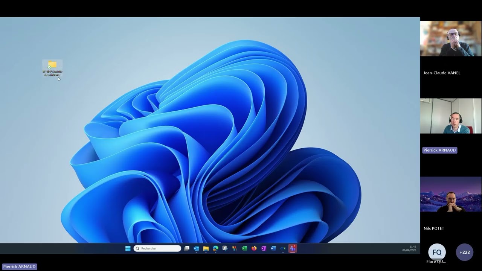Screen dimensions: 482x271
Task: Select Jean-Claude VANEL's video tile
Action: [451, 39]
